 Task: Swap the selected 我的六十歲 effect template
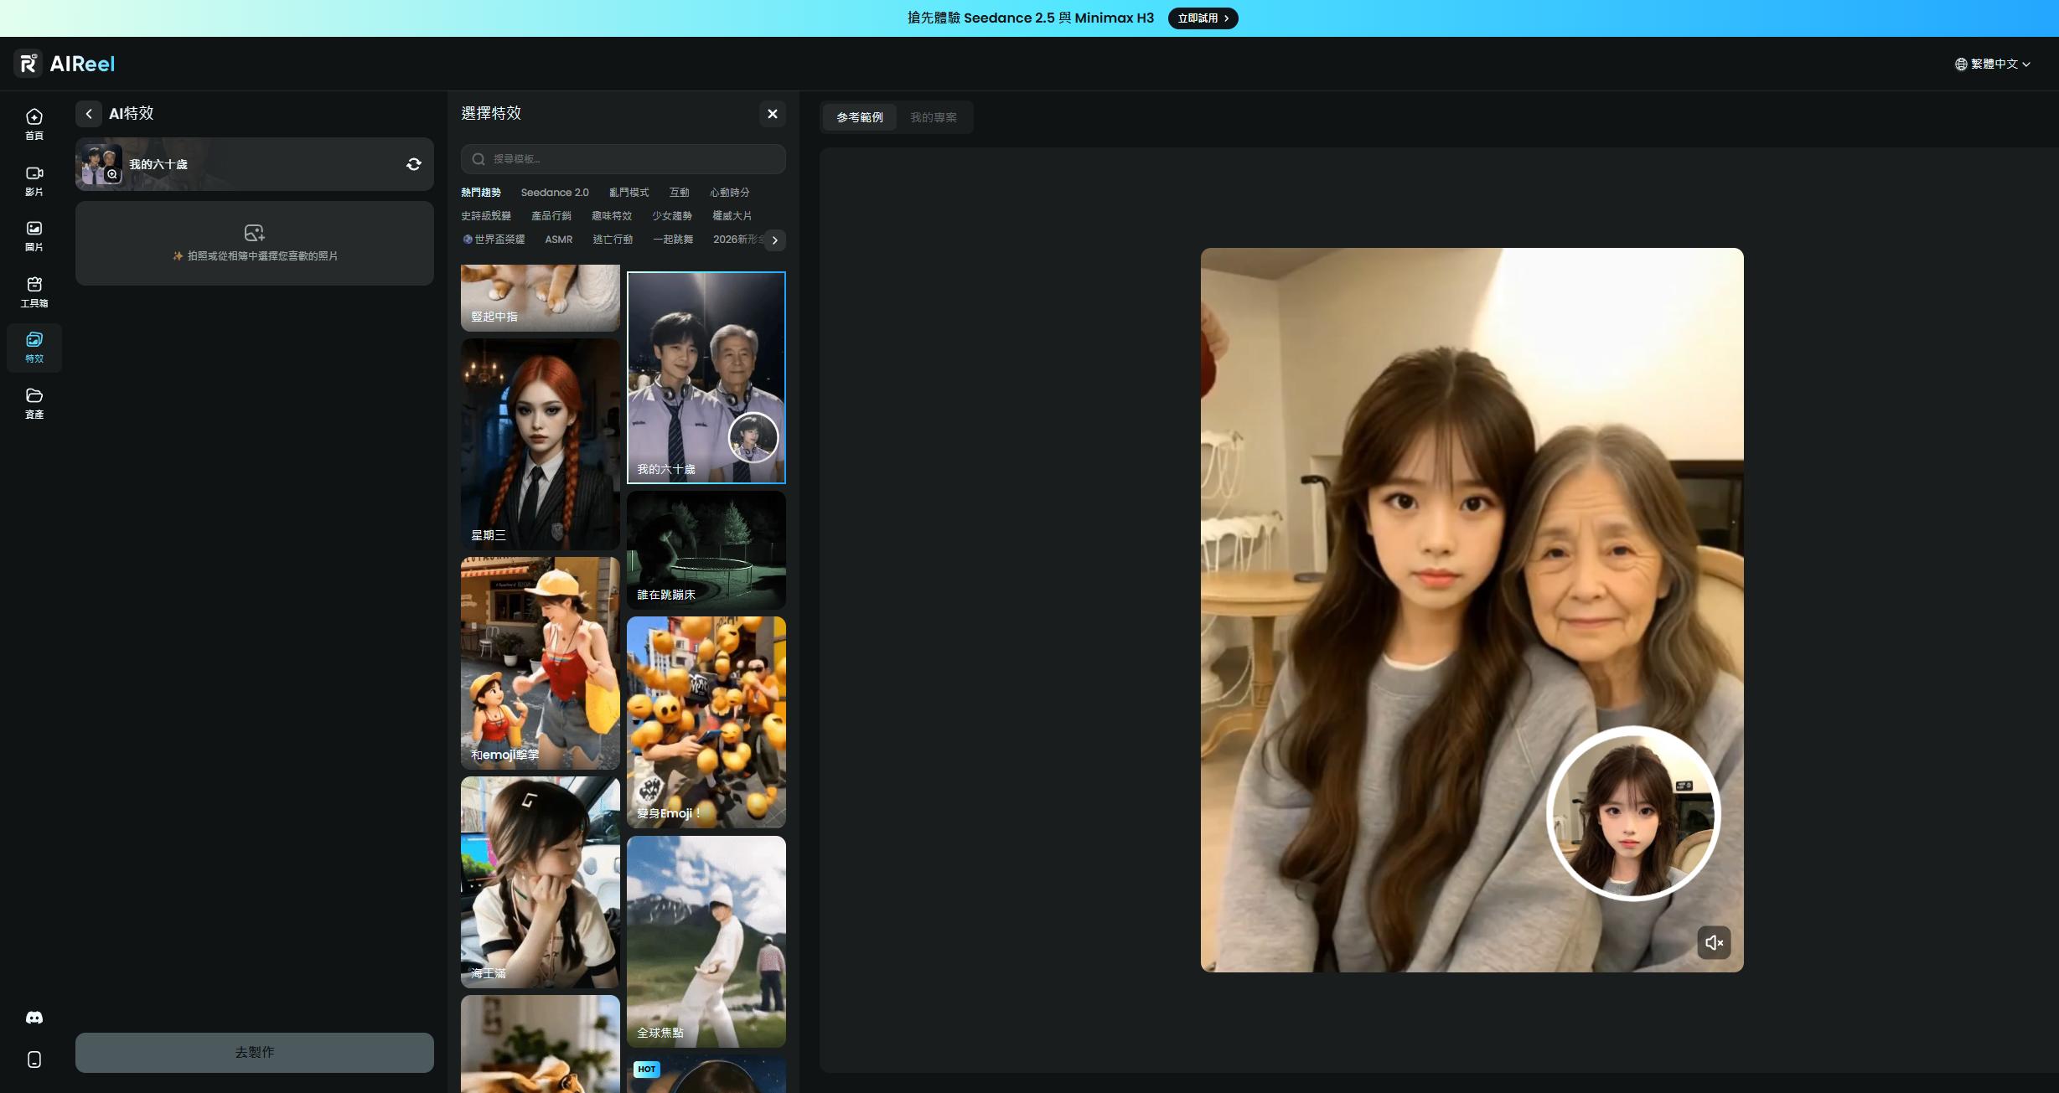click(414, 164)
